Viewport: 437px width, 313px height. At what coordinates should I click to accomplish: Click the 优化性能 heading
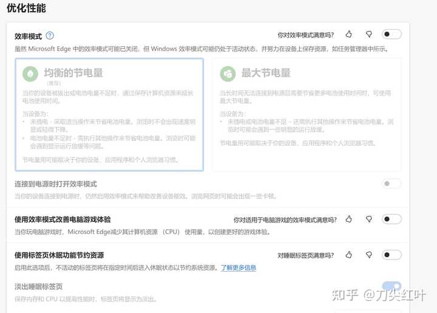click(26, 8)
